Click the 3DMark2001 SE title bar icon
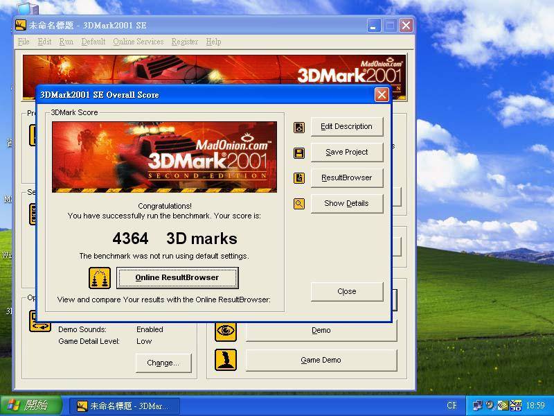This screenshot has width=554, height=416. tap(21, 25)
